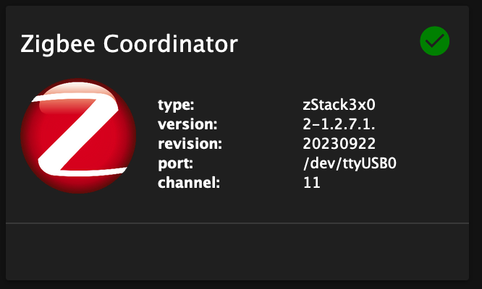
Task: Click the green checkmark status icon
Action: [435, 41]
